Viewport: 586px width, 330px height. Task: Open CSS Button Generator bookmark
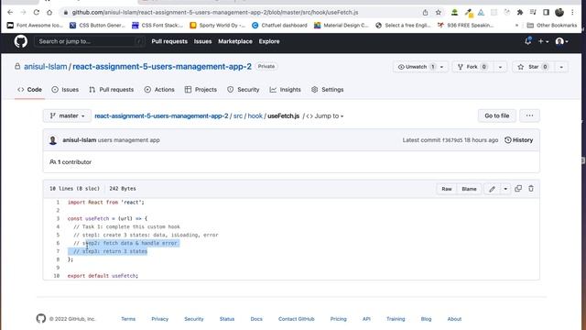pyautogui.click(x=98, y=26)
